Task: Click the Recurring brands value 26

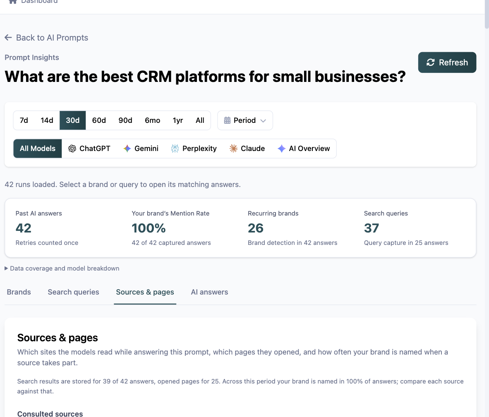Action: click(x=256, y=228)
